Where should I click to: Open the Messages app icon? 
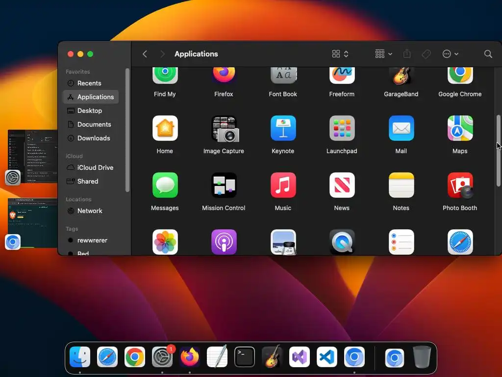tap(165, 185)
